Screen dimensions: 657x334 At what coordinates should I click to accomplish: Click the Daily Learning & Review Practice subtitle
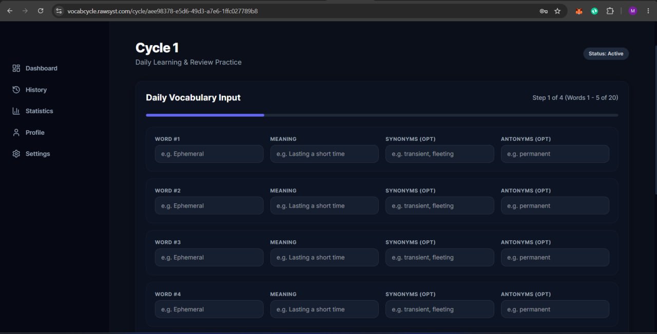[188, 62]
